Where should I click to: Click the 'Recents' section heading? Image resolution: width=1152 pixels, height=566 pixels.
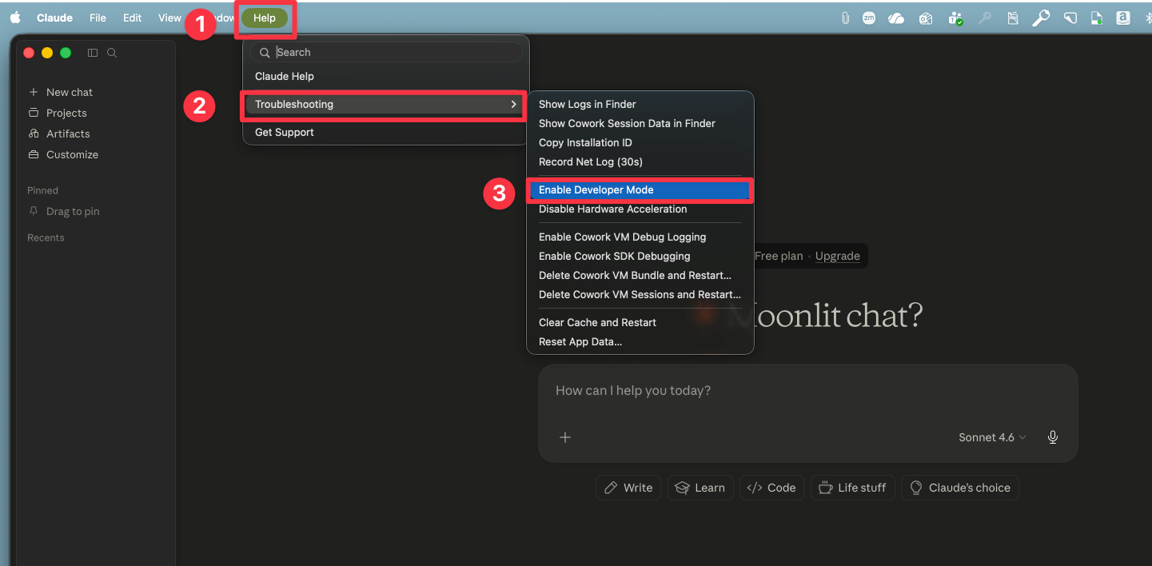pyautogui.click(x=46, y=237)
